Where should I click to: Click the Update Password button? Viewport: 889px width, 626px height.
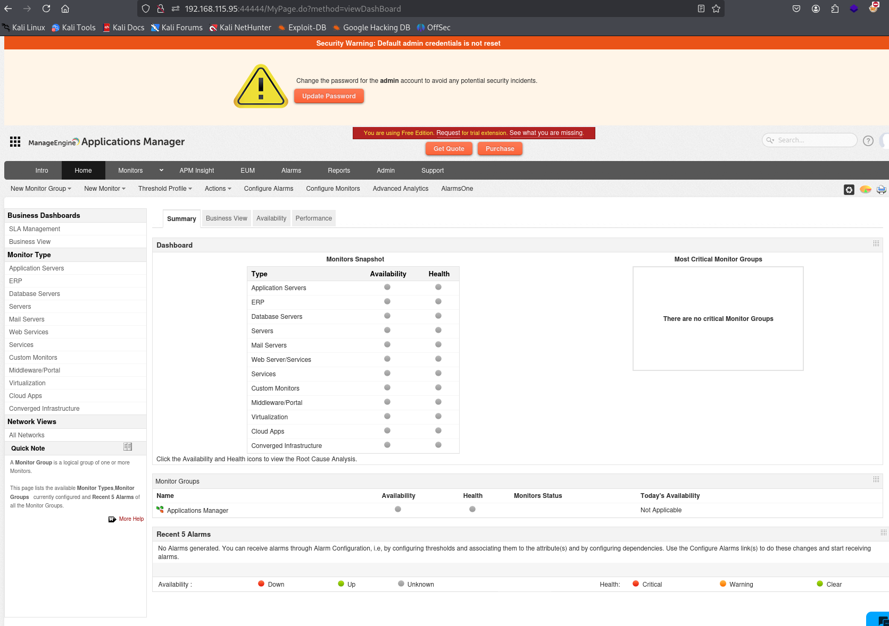tap(329, 96)
